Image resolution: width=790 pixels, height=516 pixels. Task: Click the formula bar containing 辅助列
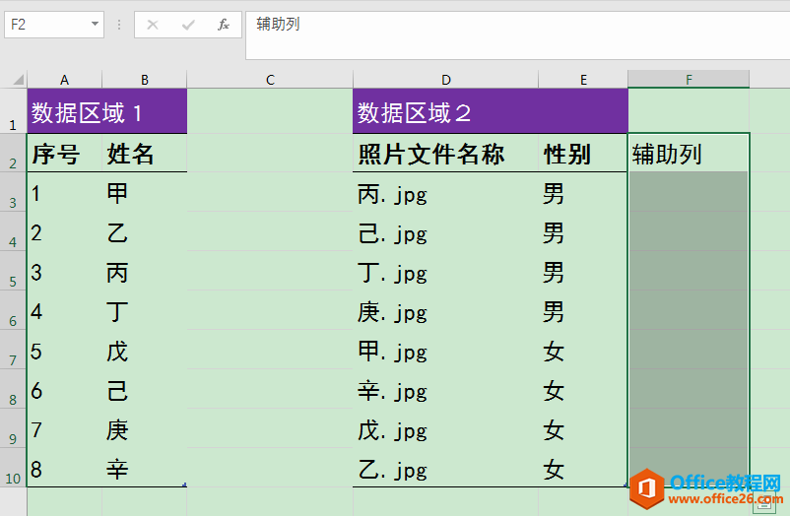tap(517, 35)
